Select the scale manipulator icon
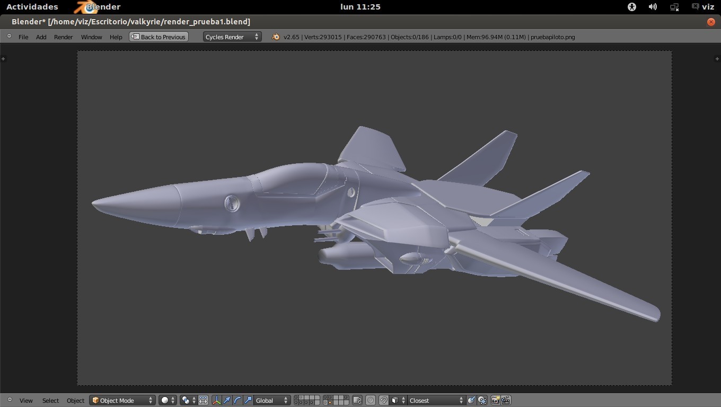 coord(248,401)
